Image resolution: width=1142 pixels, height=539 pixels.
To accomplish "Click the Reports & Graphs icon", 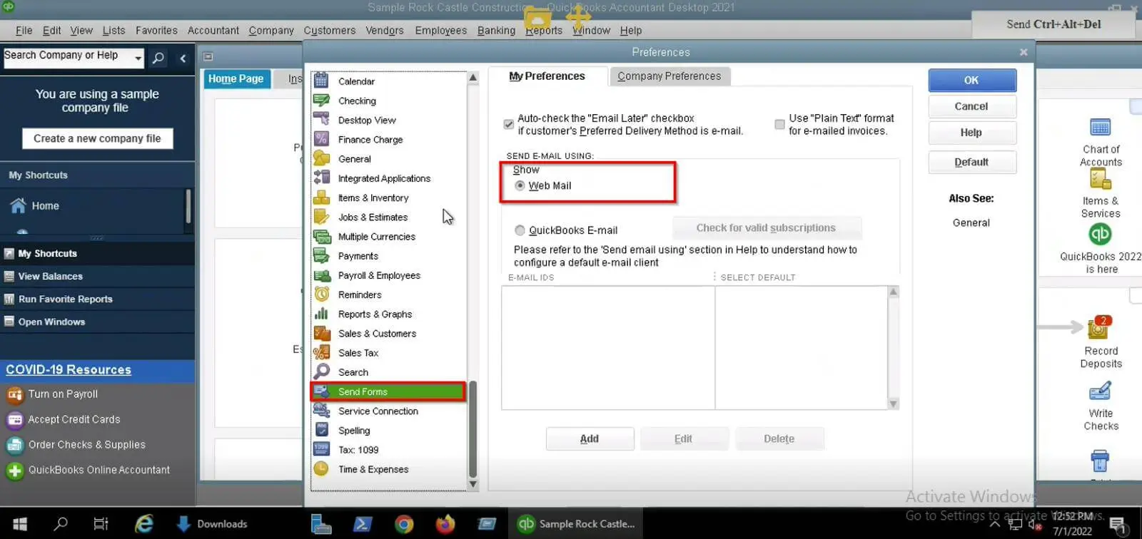I will click(322, 314).
